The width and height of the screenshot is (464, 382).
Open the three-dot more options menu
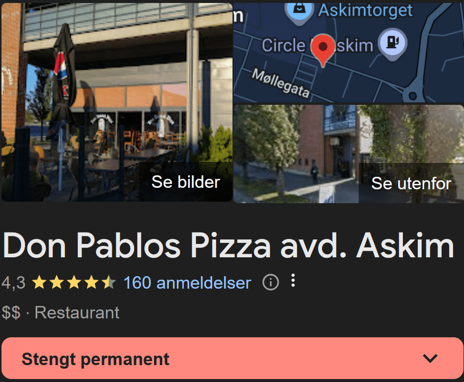pyautogui.click(x=293, y=281)
